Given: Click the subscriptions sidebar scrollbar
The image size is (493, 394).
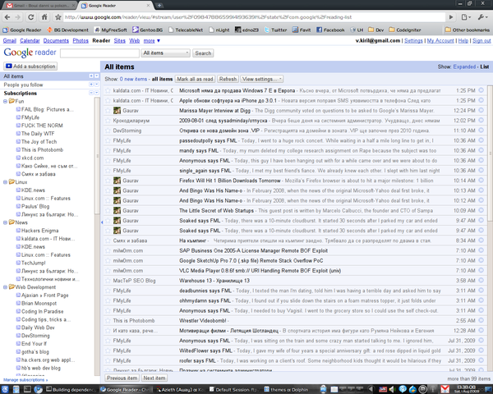Looking at the screenshot, I should pyautogui.click(x=97, y=155).
